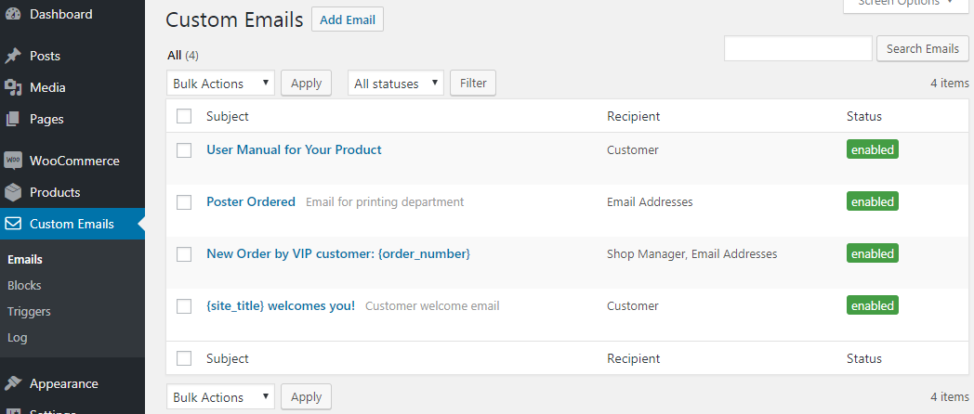
Task: Go to the Triggers submenu item
Action: pyautogui.click(x=29, y=312)
